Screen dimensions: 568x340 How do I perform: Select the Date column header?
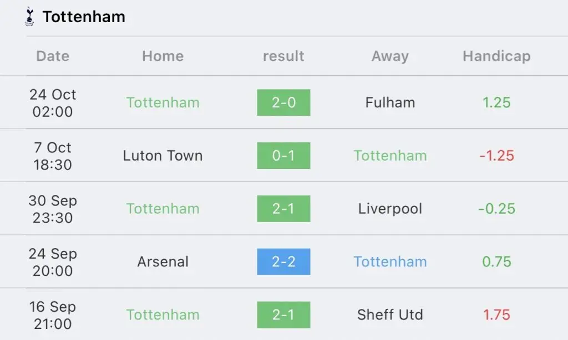tap(53, 56)
